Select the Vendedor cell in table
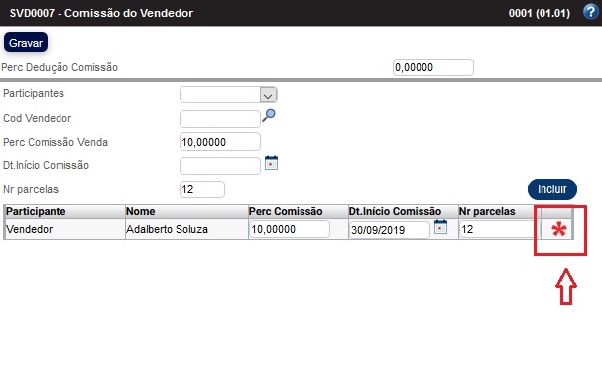The image size is (602, 370). coord(64,229)
